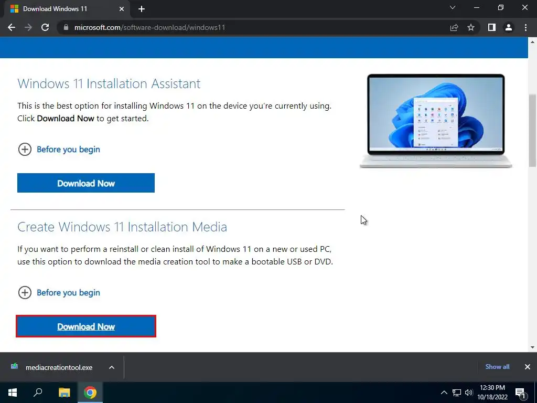Screen dimensions: 537x403
Task: Close the downloads bar
Action: (528, 367)
